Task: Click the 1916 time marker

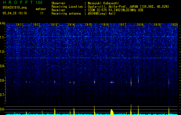Action: 106,24
